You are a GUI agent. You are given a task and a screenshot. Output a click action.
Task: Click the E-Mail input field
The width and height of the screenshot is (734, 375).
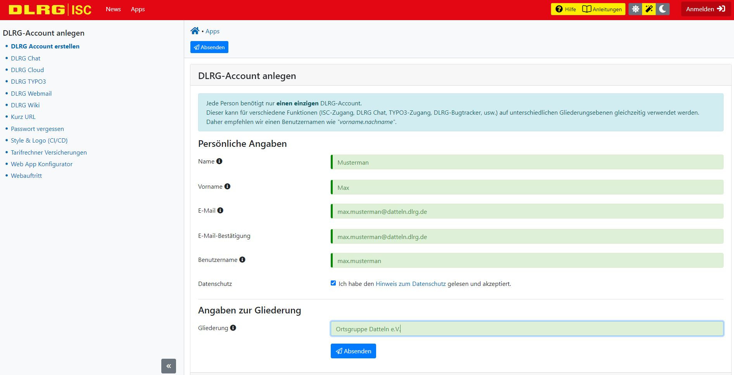click(x=527, y=211)
